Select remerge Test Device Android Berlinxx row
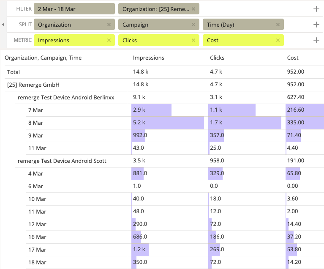Screen dimensions: 324x269 [66, 97]
